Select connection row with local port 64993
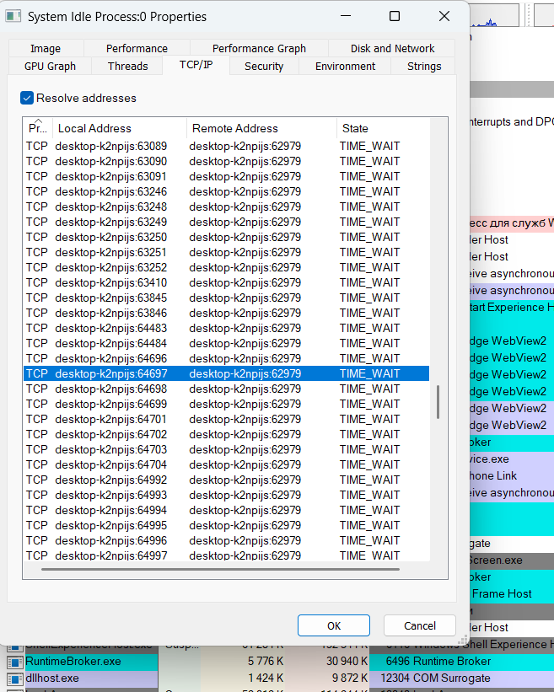The image size is (554, 692). tap(227, 495)
